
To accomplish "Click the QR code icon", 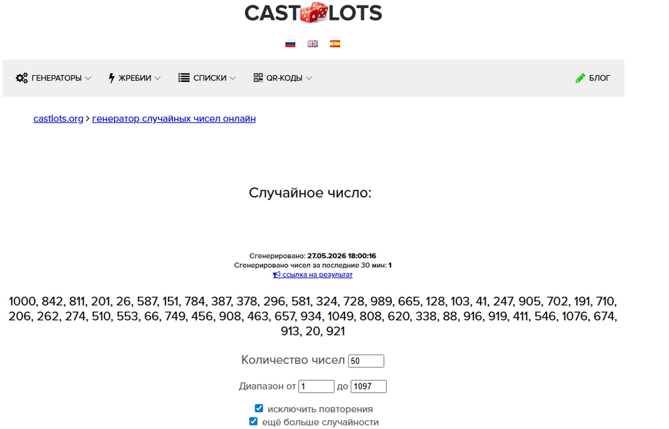I will click(258, 78).
